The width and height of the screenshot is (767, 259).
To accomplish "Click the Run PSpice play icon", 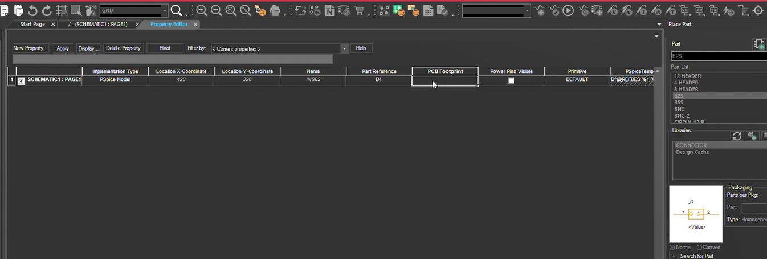I will point(568,10).
